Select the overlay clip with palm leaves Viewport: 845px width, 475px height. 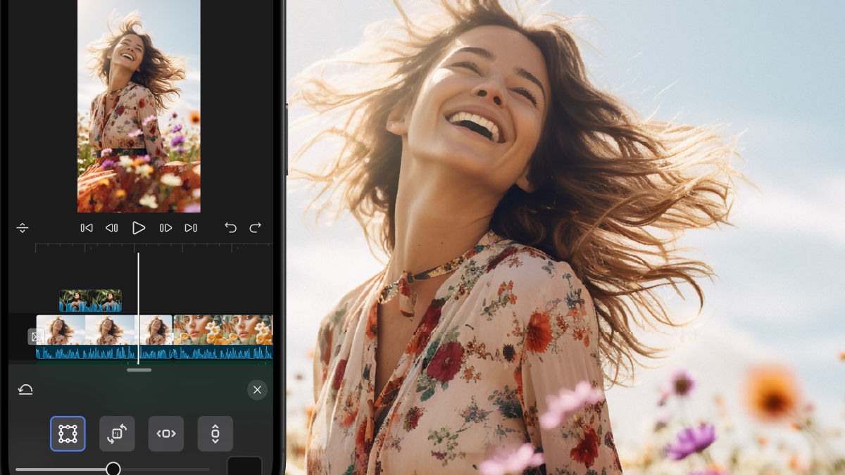(x=90, y=300)
